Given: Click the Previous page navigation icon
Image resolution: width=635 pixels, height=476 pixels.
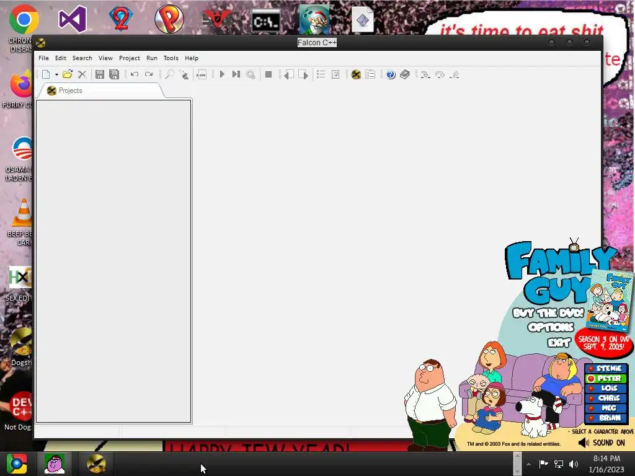Looking at the screenshot, I should point(289,74).
